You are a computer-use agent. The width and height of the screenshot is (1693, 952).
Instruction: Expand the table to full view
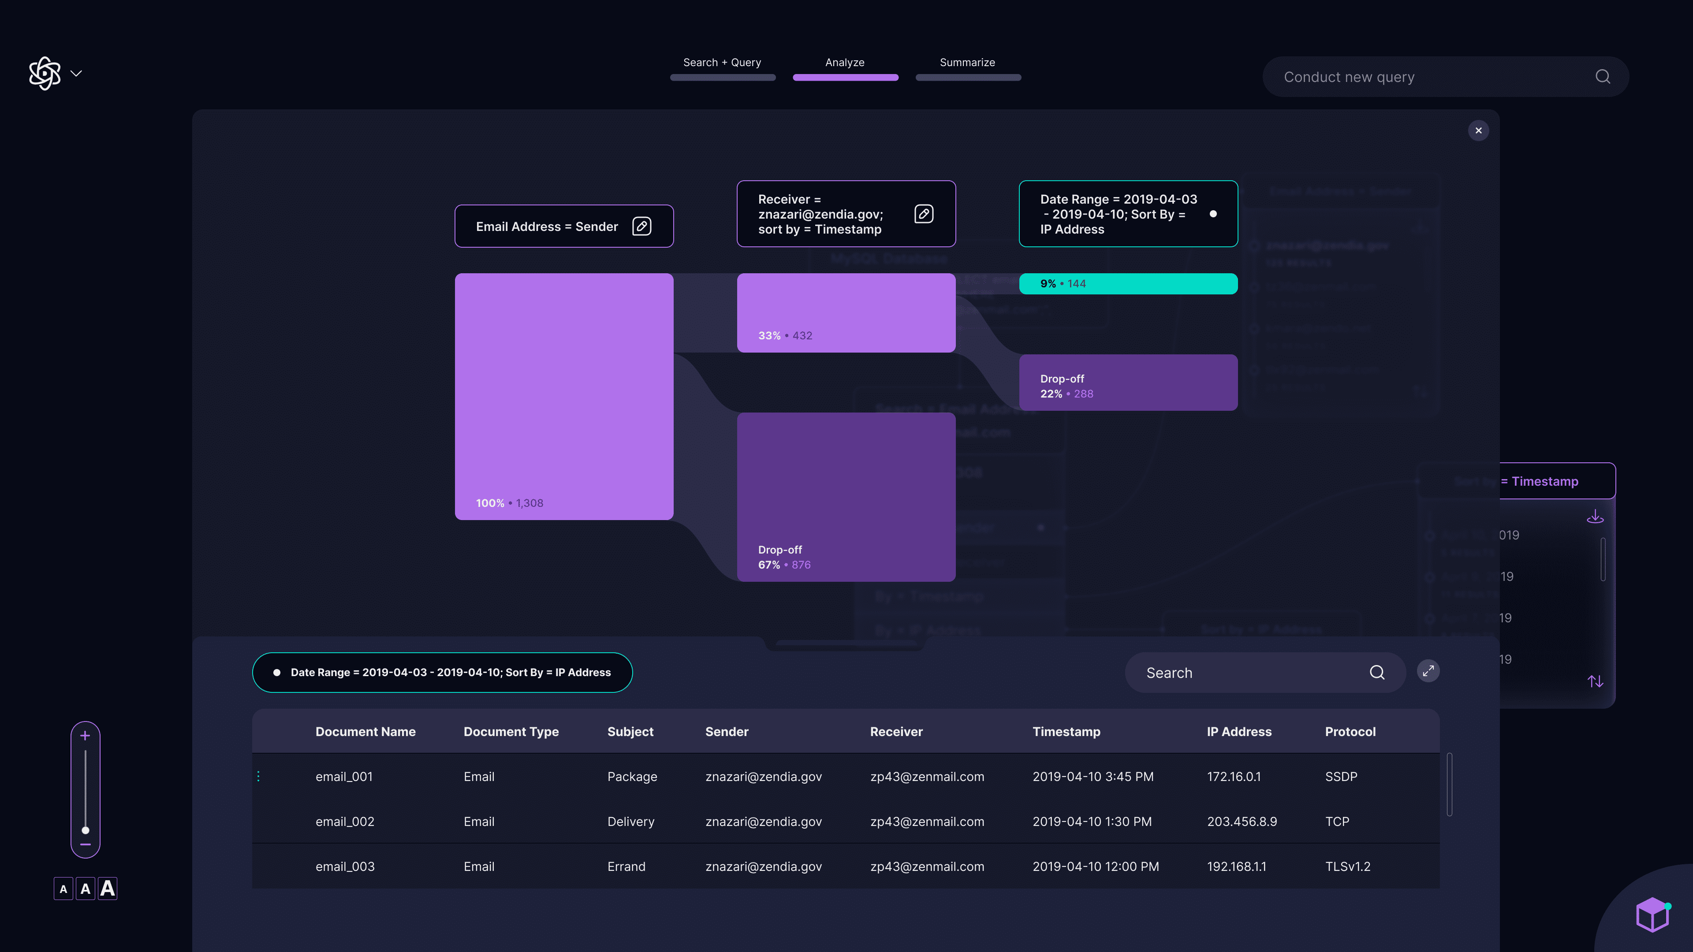tap(1428, 671)
